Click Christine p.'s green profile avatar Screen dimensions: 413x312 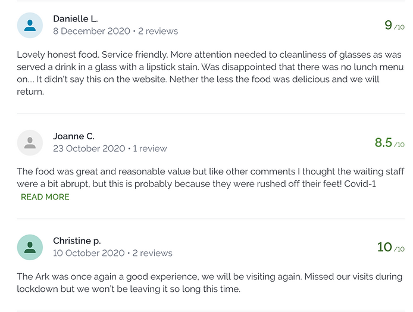[30, 247]
